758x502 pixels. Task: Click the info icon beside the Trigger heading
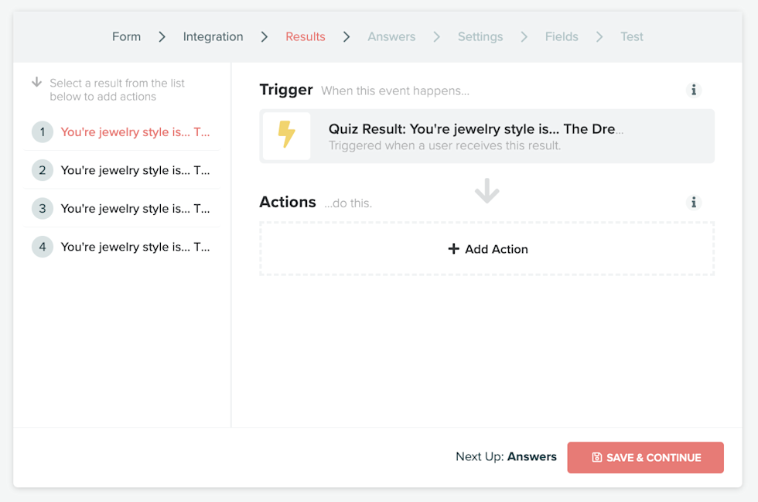point(694,90)
